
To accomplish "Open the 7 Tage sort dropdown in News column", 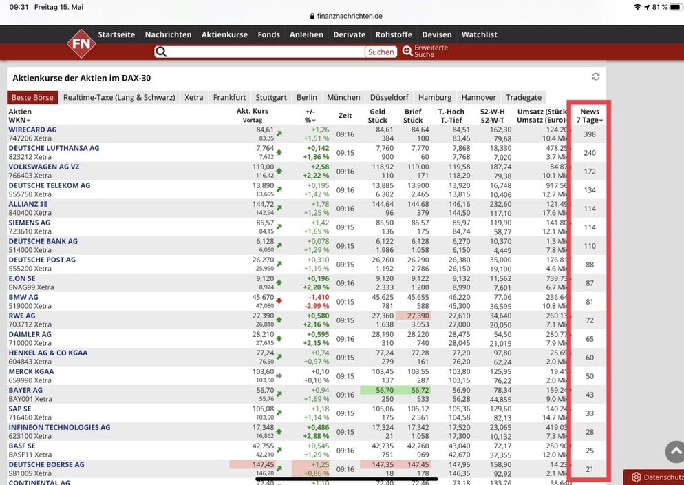I will click(x=601, y=120).
